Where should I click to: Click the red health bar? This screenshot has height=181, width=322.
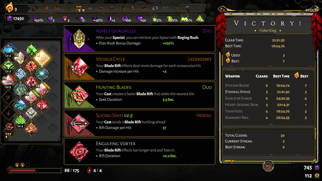[35, 171]
